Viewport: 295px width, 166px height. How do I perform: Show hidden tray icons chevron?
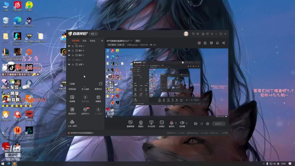[x=264, y=164]
